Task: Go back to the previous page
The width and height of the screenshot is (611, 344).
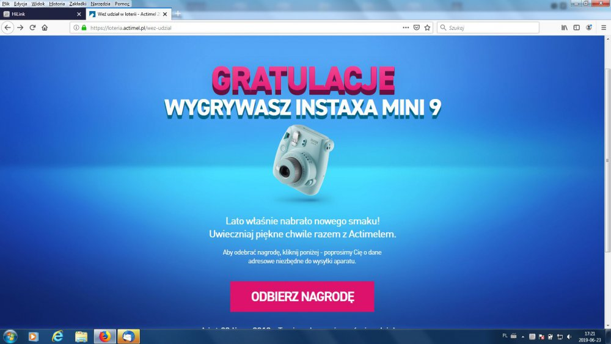Action: [x=8, y=27]
